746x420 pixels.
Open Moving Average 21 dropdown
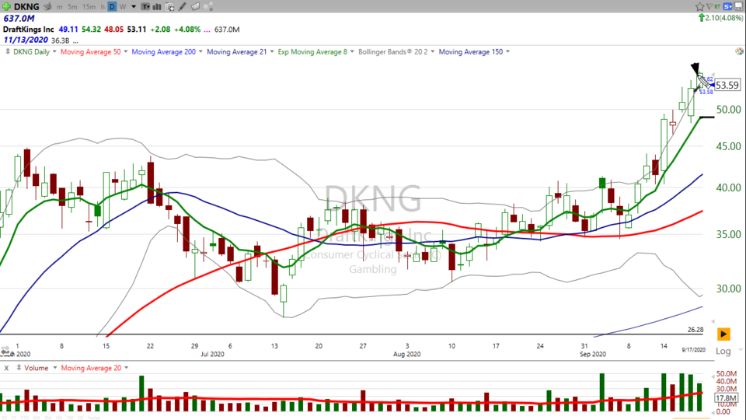click(x=272, y=51)
